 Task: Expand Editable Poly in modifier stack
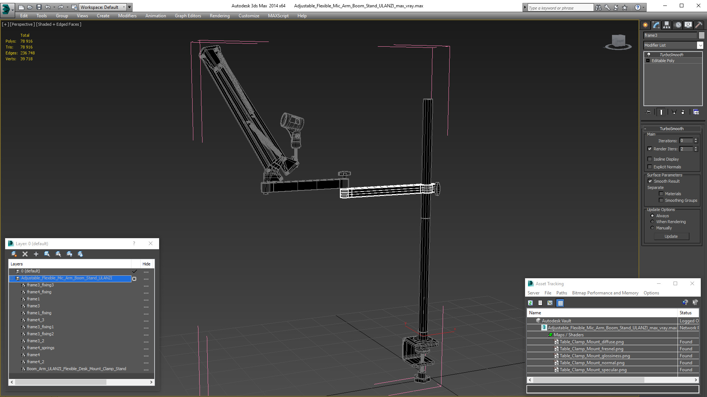648,61
